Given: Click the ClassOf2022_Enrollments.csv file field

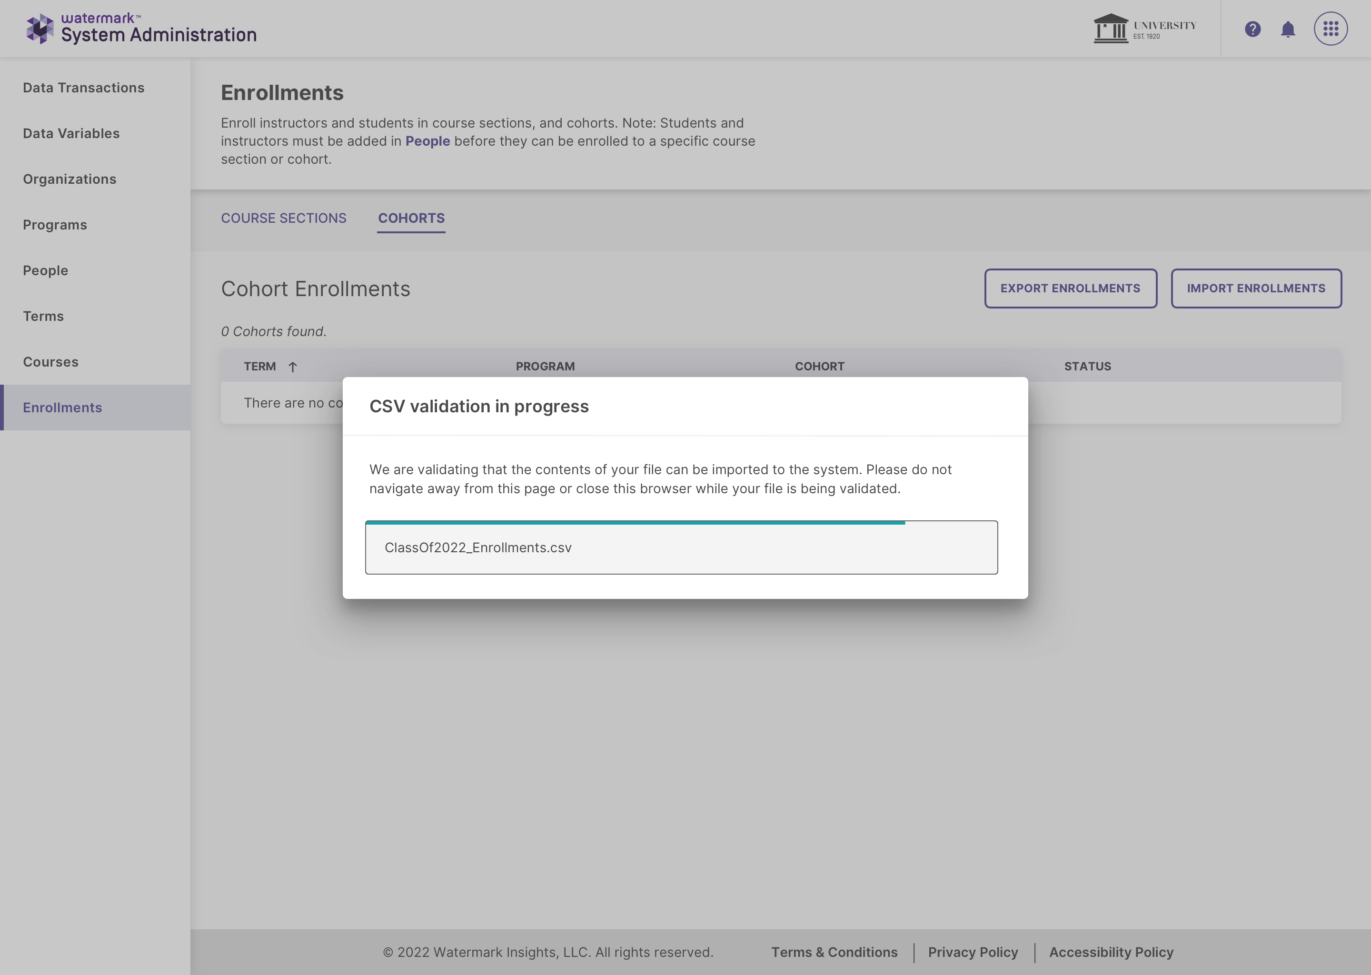Looking at the screenshot, I should [x=681, y=547].
